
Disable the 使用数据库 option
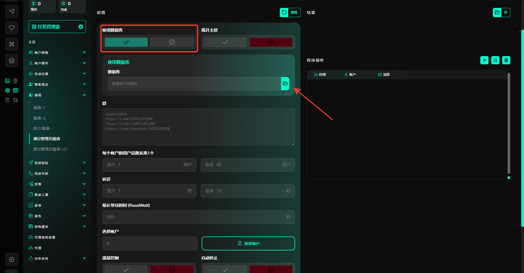coord(172,42)
